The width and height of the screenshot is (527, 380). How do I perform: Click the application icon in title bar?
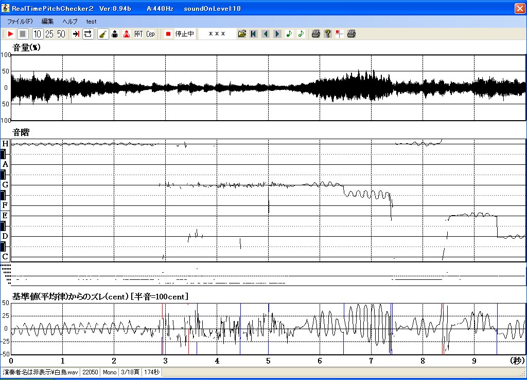click(x=5, y=8)
